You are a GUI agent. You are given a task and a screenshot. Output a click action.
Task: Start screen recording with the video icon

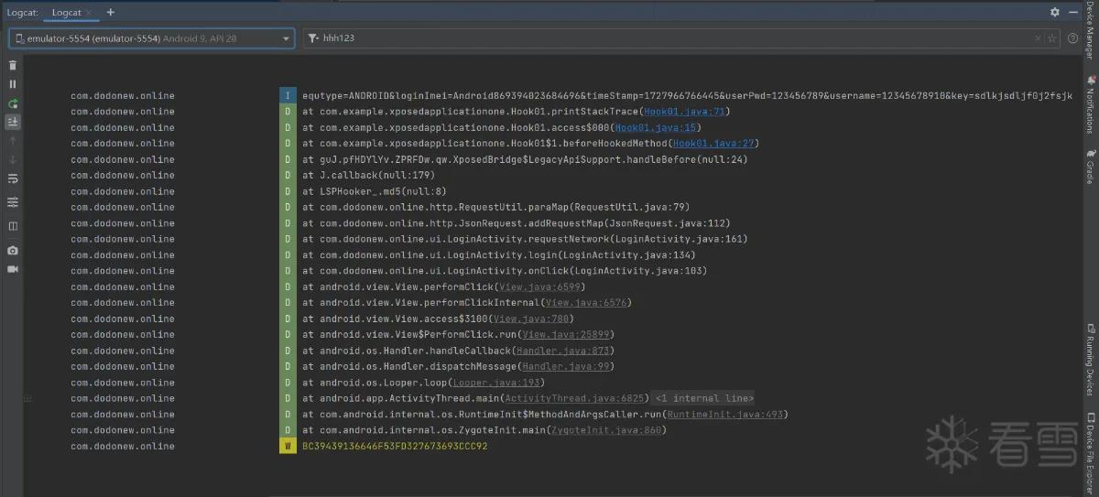point(13,269)
